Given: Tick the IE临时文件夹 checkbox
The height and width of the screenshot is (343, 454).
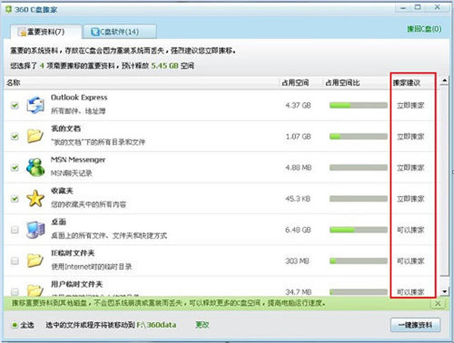Looking at the screenshot, I should click(15, 261).
